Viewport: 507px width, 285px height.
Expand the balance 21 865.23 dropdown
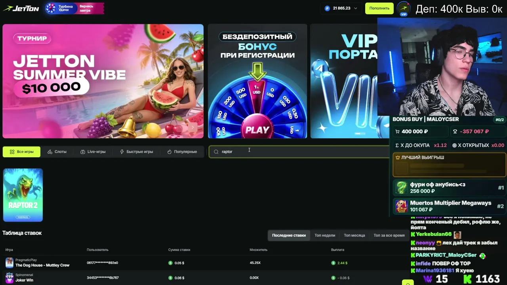[x=355, y=8]
